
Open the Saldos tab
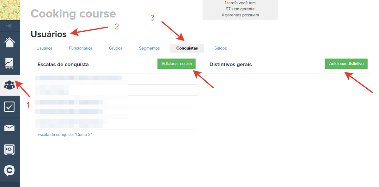tap(220, 48)
